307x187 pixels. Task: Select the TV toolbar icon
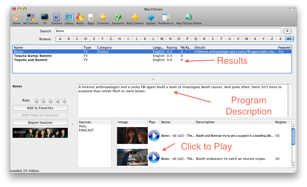pos(45,19)
